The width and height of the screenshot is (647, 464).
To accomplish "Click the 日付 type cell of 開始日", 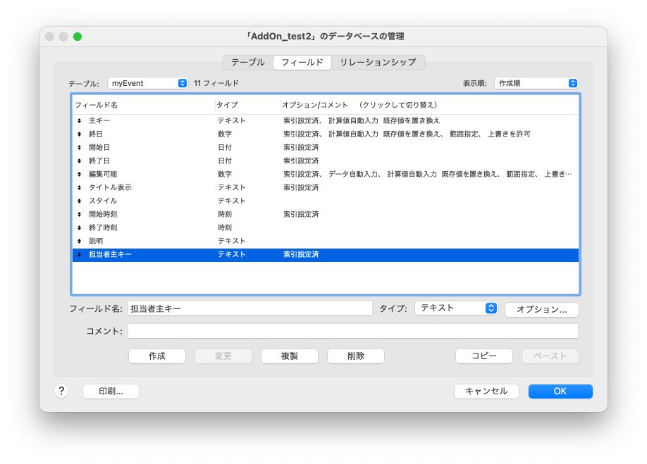I will [x=225, y=148].
